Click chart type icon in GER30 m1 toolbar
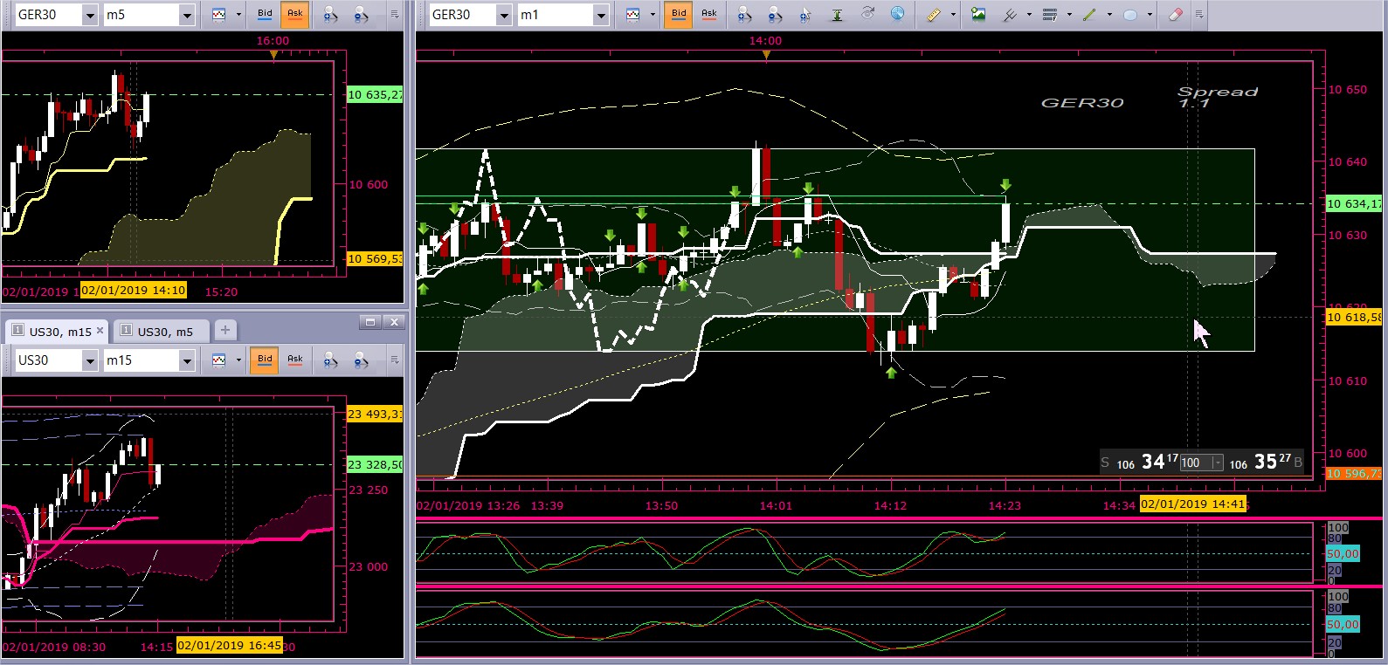This screenshot has height=665, width=1388. click(632, 15)
